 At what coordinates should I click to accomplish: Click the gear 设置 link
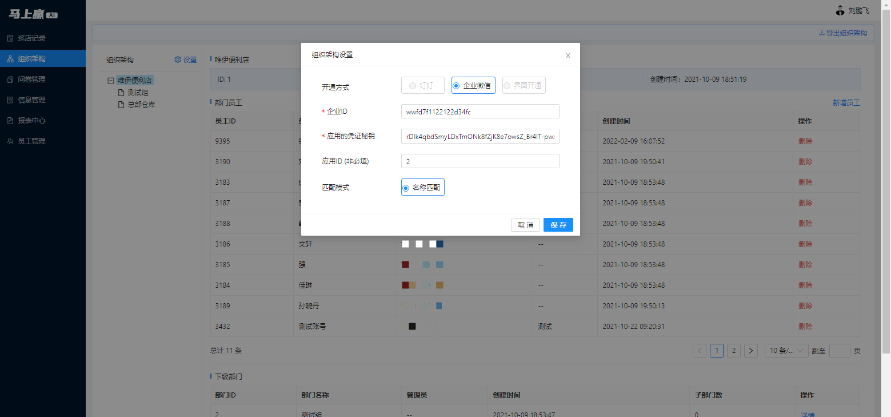185,59
